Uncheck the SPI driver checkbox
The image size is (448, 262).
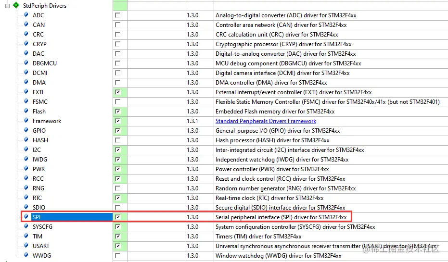pos(118,217)
